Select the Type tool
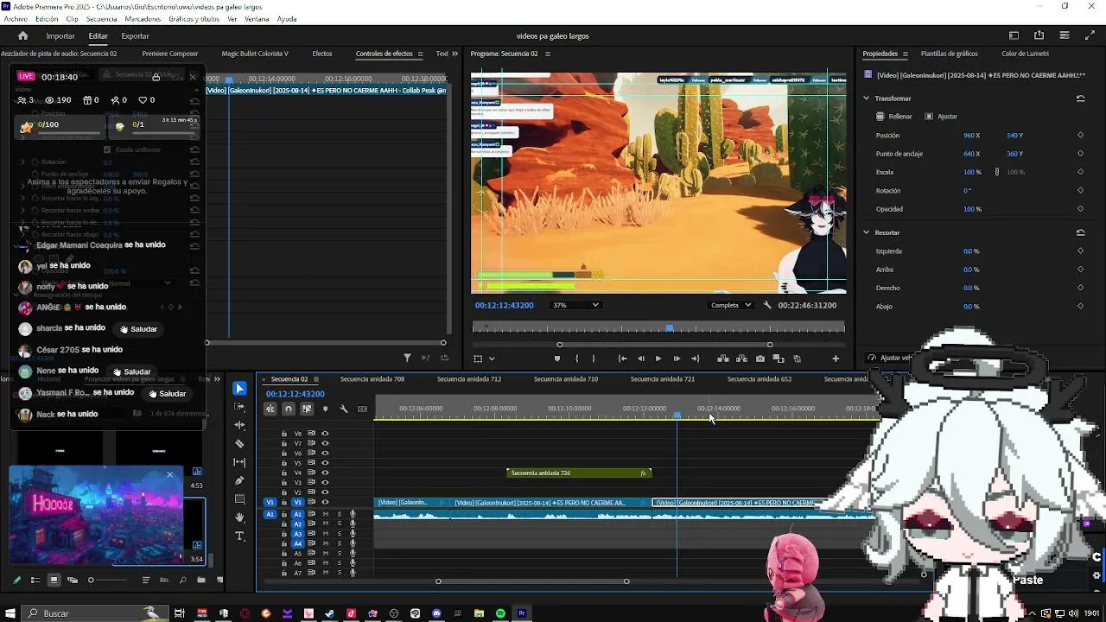The width and height of the screenshot is (1106, 622). 240,536
